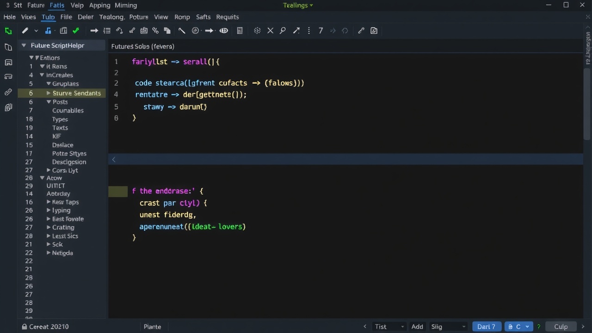
Task: Click the Culp button
Action: (561, 327)
